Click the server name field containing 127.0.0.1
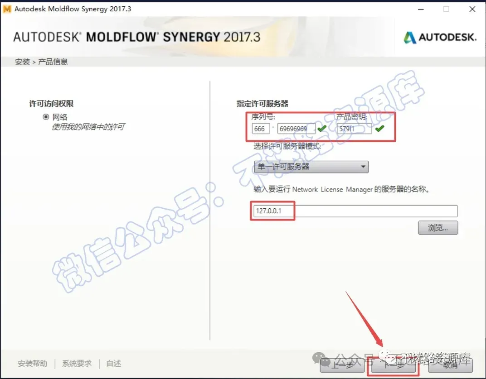 tap(355, 211)
